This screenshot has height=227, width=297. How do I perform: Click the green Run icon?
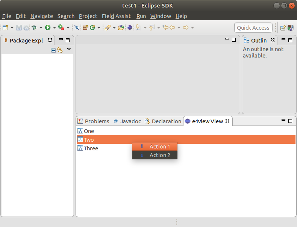tap(48, 28)
